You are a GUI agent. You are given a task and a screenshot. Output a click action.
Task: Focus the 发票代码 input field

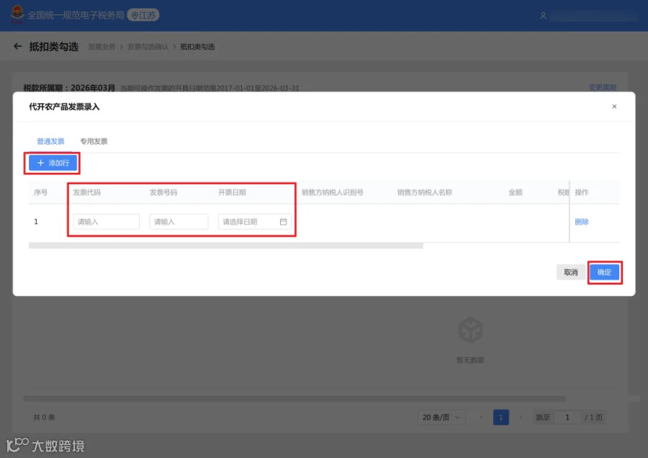pos(107,222)
